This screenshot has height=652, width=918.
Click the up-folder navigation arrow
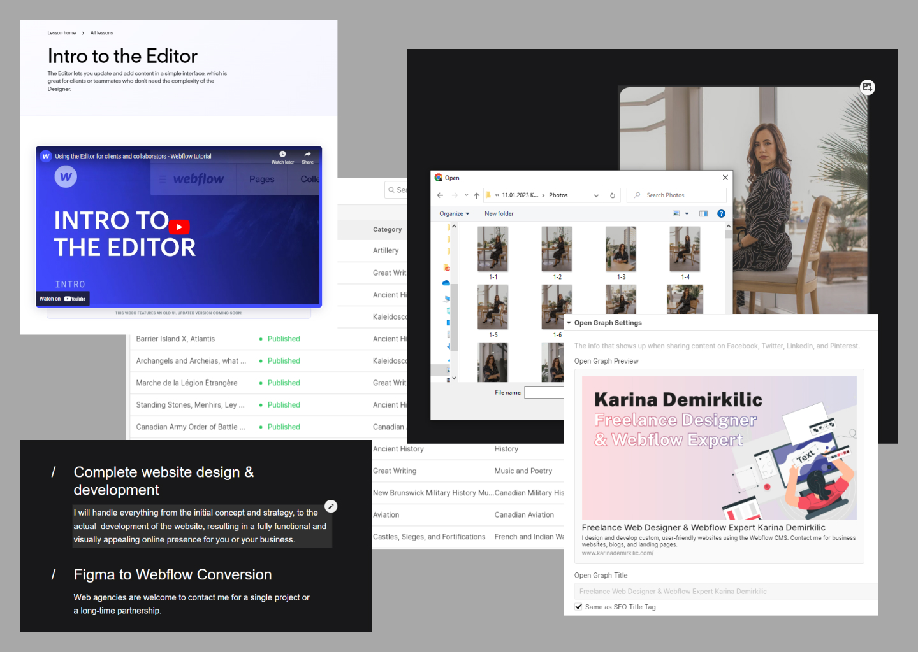coord(476,195)
